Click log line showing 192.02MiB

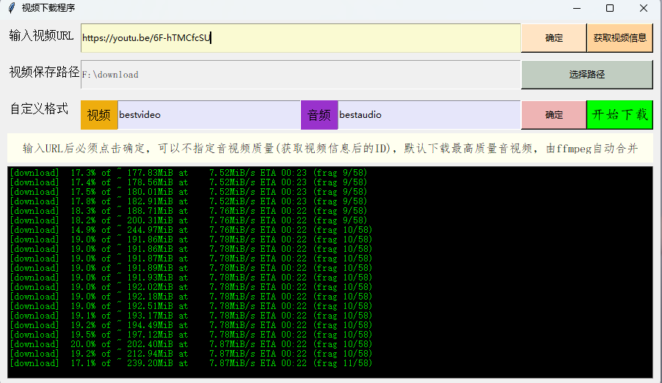coord(191,287)
